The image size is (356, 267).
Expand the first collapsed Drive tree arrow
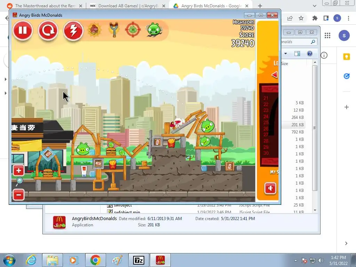(x=6, y=79)
